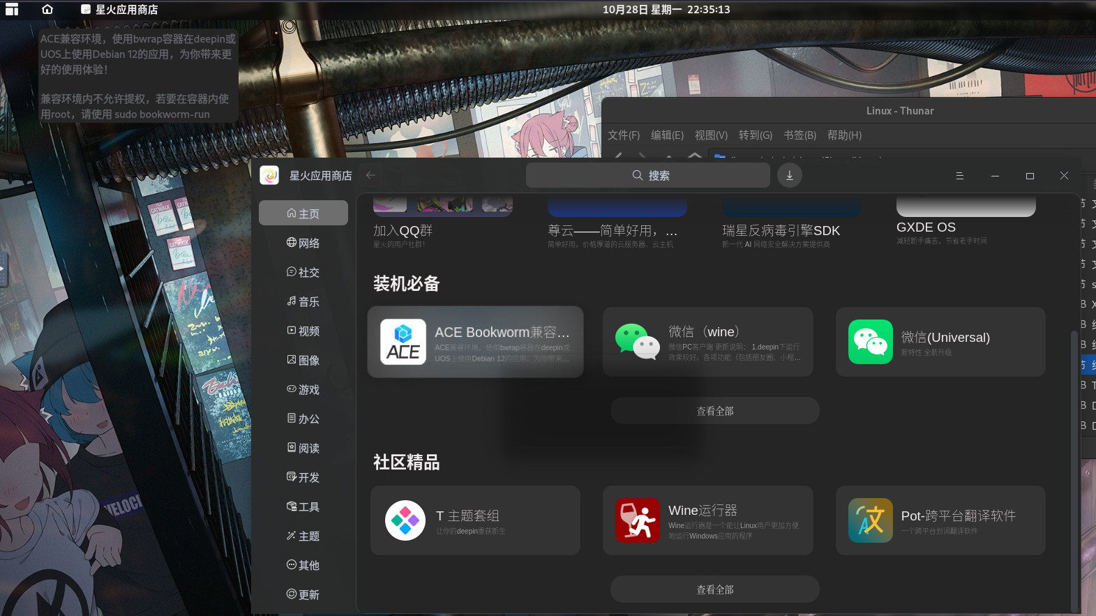This screenshot has height=616, width=1096.
Task: Open Thunar 文件(F) menu
Action: pyautogui.click(x=624, y=135)
